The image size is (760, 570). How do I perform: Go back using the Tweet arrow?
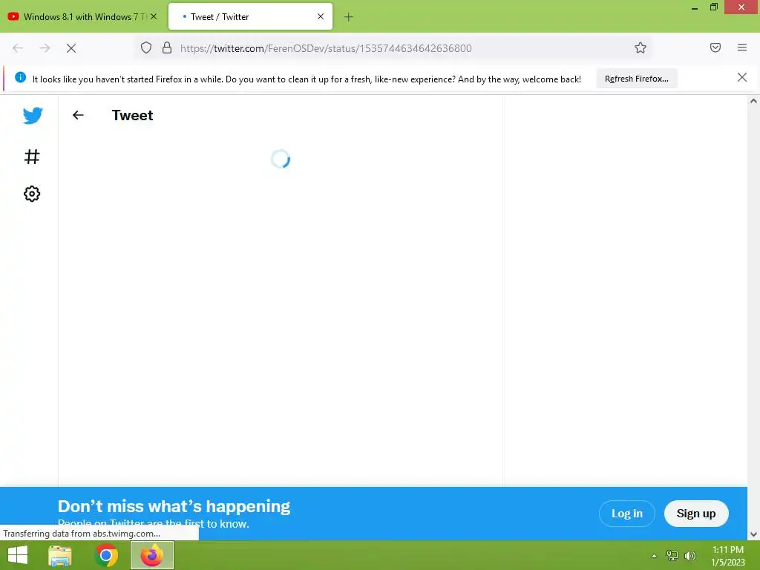click(78, 115)
